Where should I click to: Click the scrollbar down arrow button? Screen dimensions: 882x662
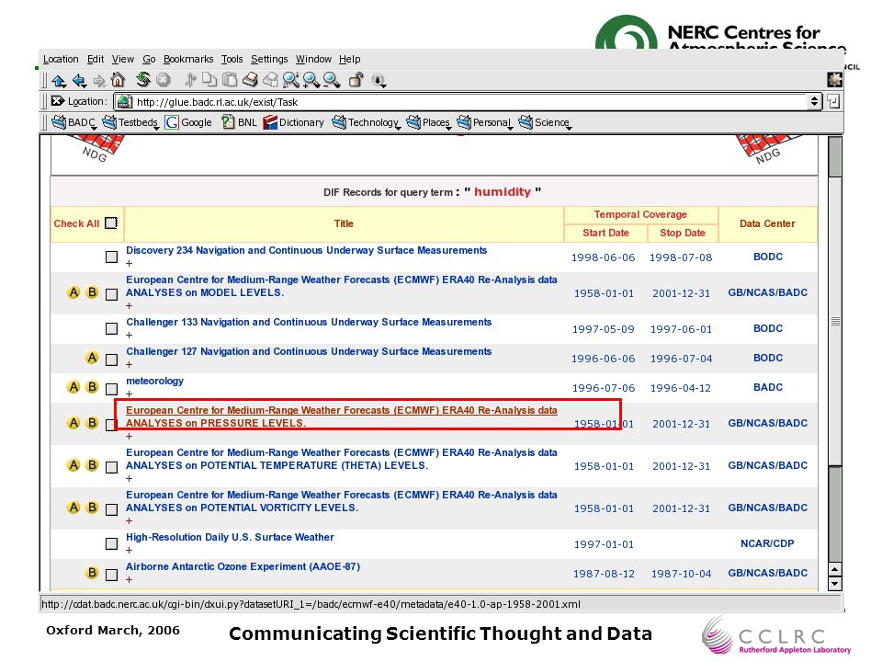[x=835, y=584]
